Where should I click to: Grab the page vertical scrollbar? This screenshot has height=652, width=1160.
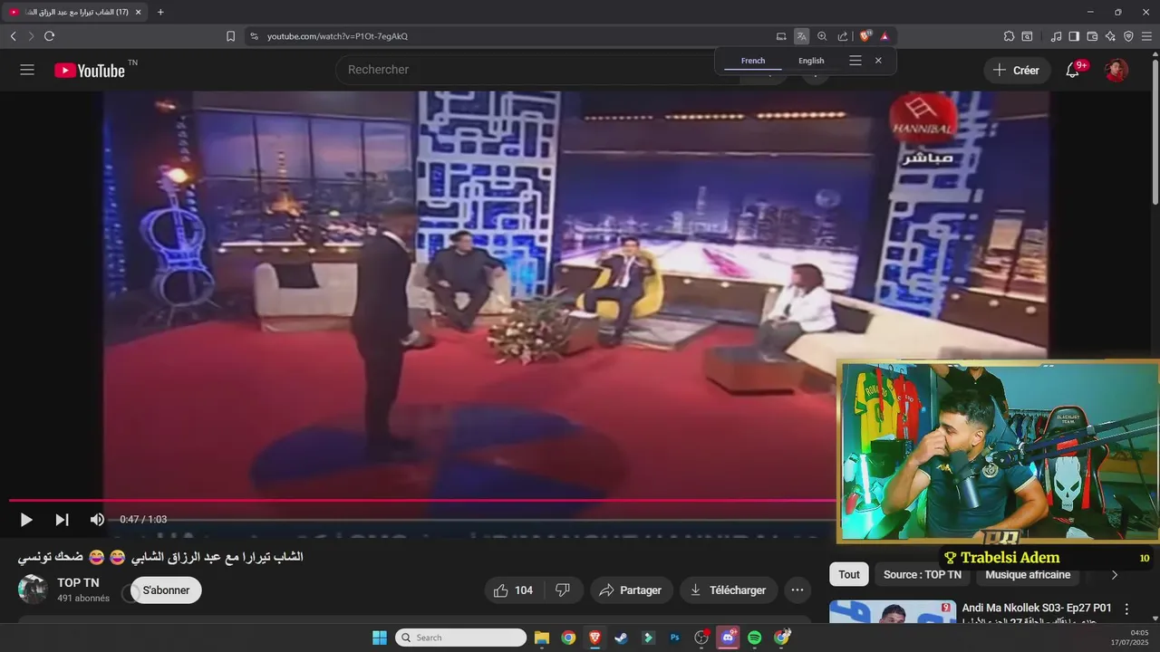pyautogui.click(x=1155, y=131)
